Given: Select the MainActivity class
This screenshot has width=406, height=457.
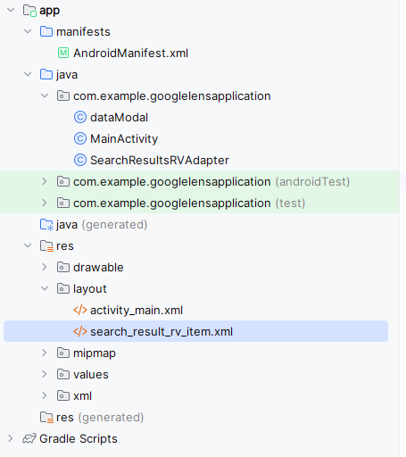Looking at the screenshot, I should click(124, 139).
